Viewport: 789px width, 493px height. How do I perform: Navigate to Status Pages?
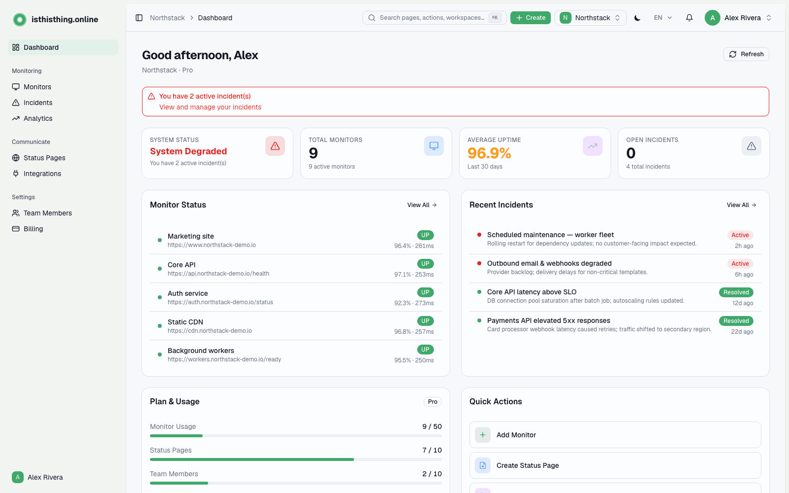63,158
